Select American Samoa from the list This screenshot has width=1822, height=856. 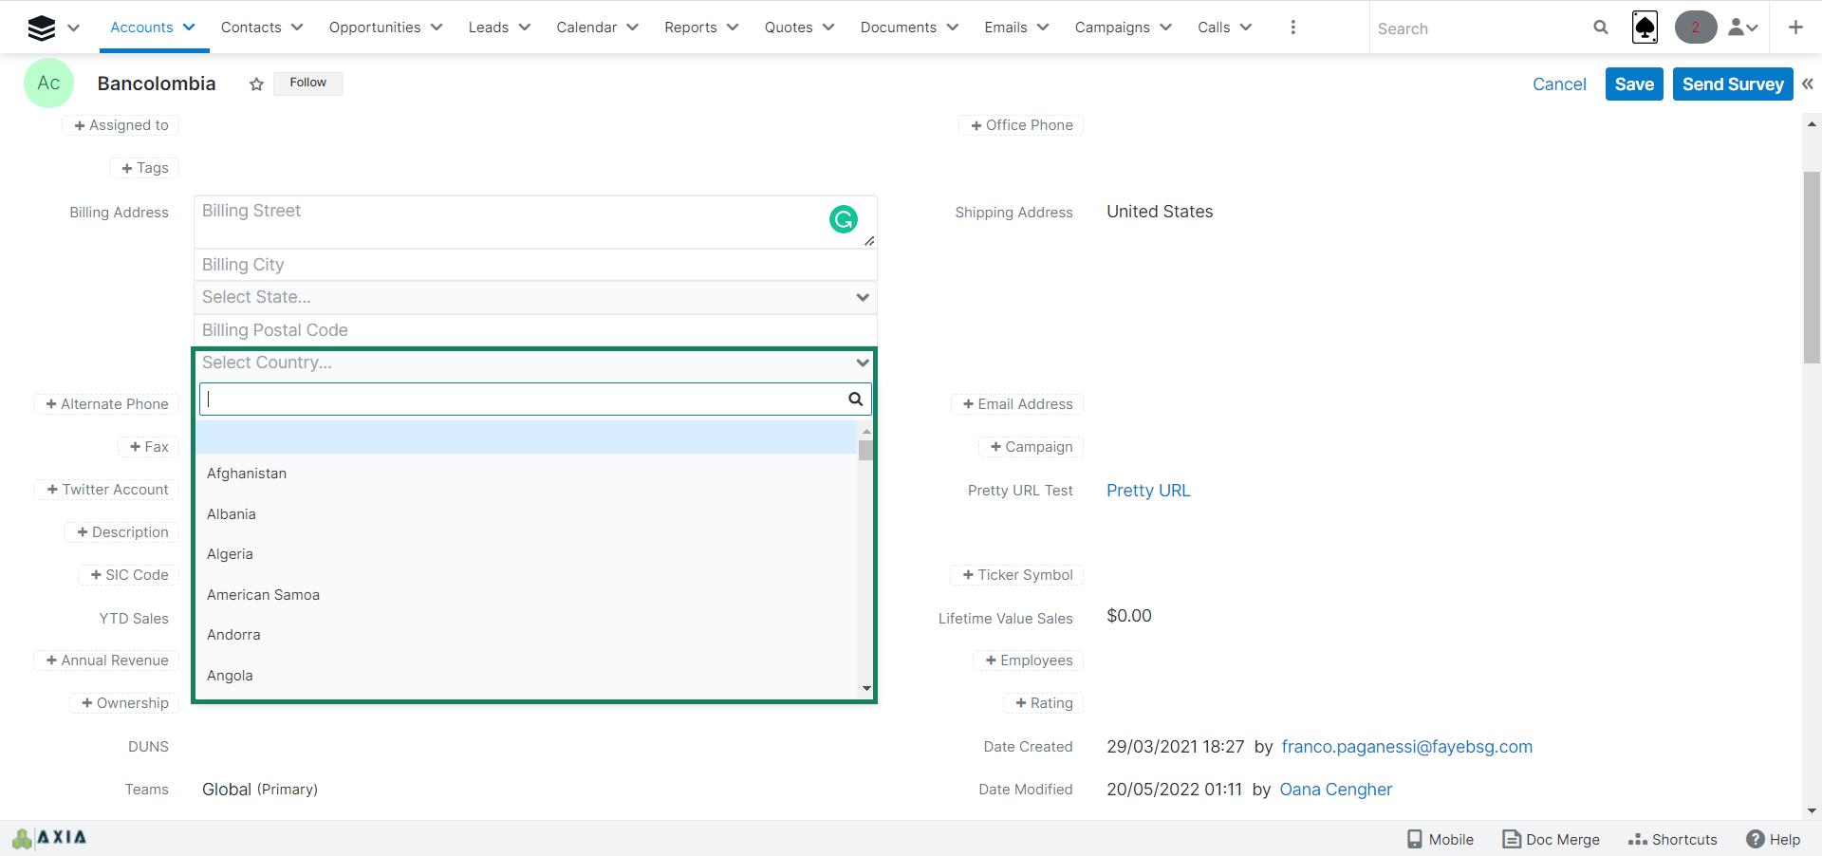(527, 595)
